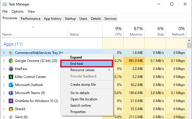Open the Resource values submenu
The image size is (192, 119).
click(x=87, y=70)
